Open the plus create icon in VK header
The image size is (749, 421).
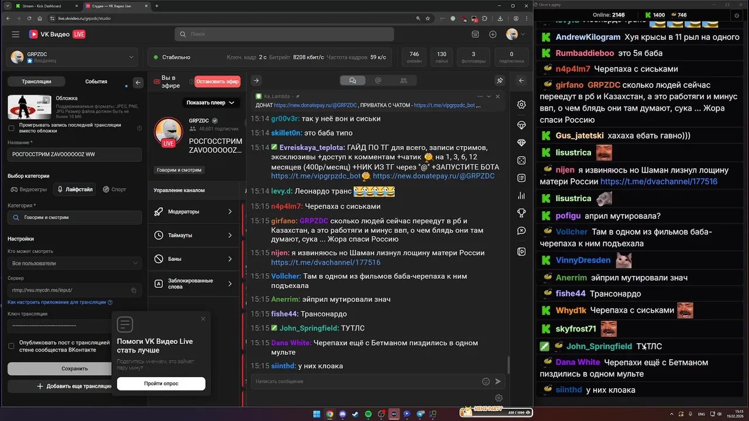click(x=493, y=34)
